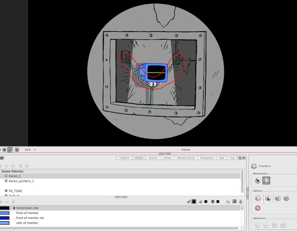Select the Karen_painters_1 palette
Screen dimensions: 297x232
pyautogui.click(x=120, y=181)
